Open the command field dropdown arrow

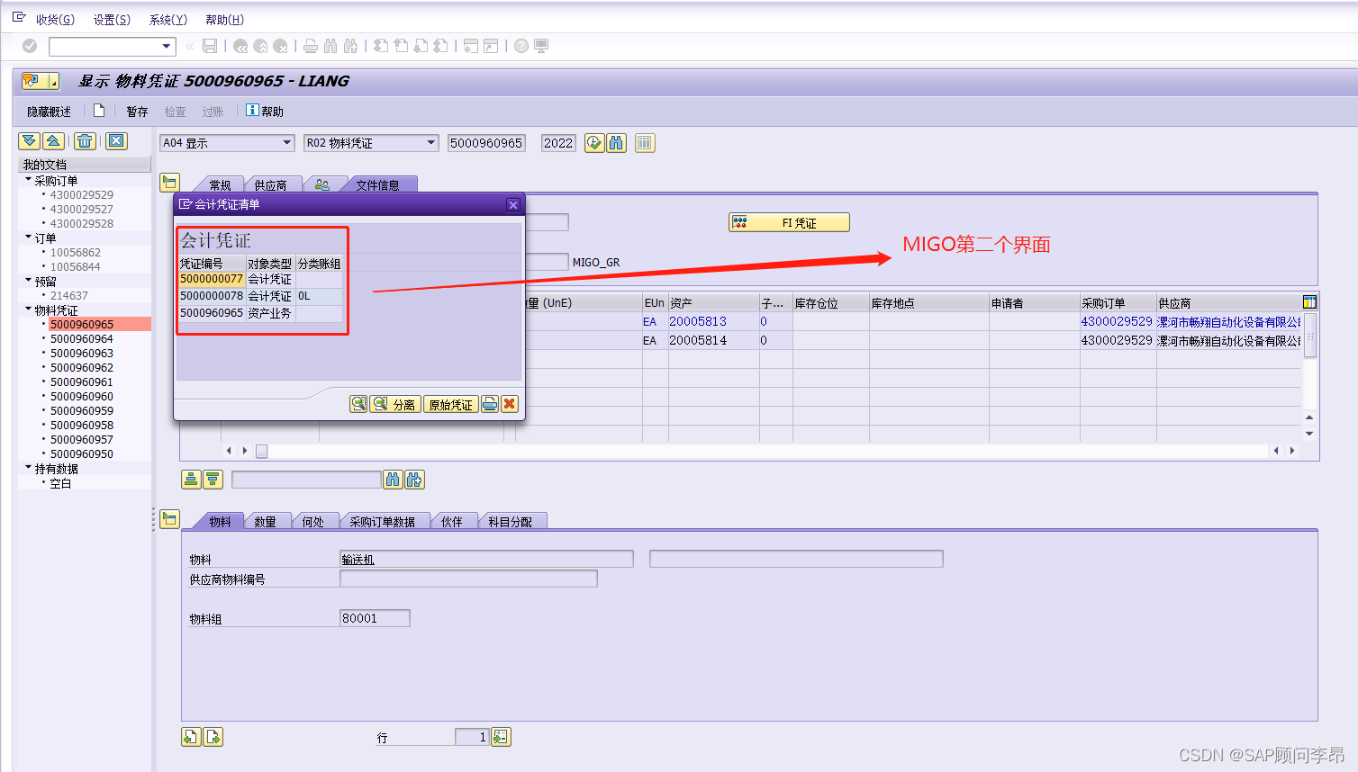click(x=167, y=46)
